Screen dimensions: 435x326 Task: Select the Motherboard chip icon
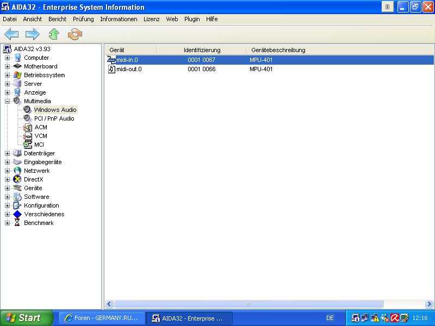[x=17, y=66]
